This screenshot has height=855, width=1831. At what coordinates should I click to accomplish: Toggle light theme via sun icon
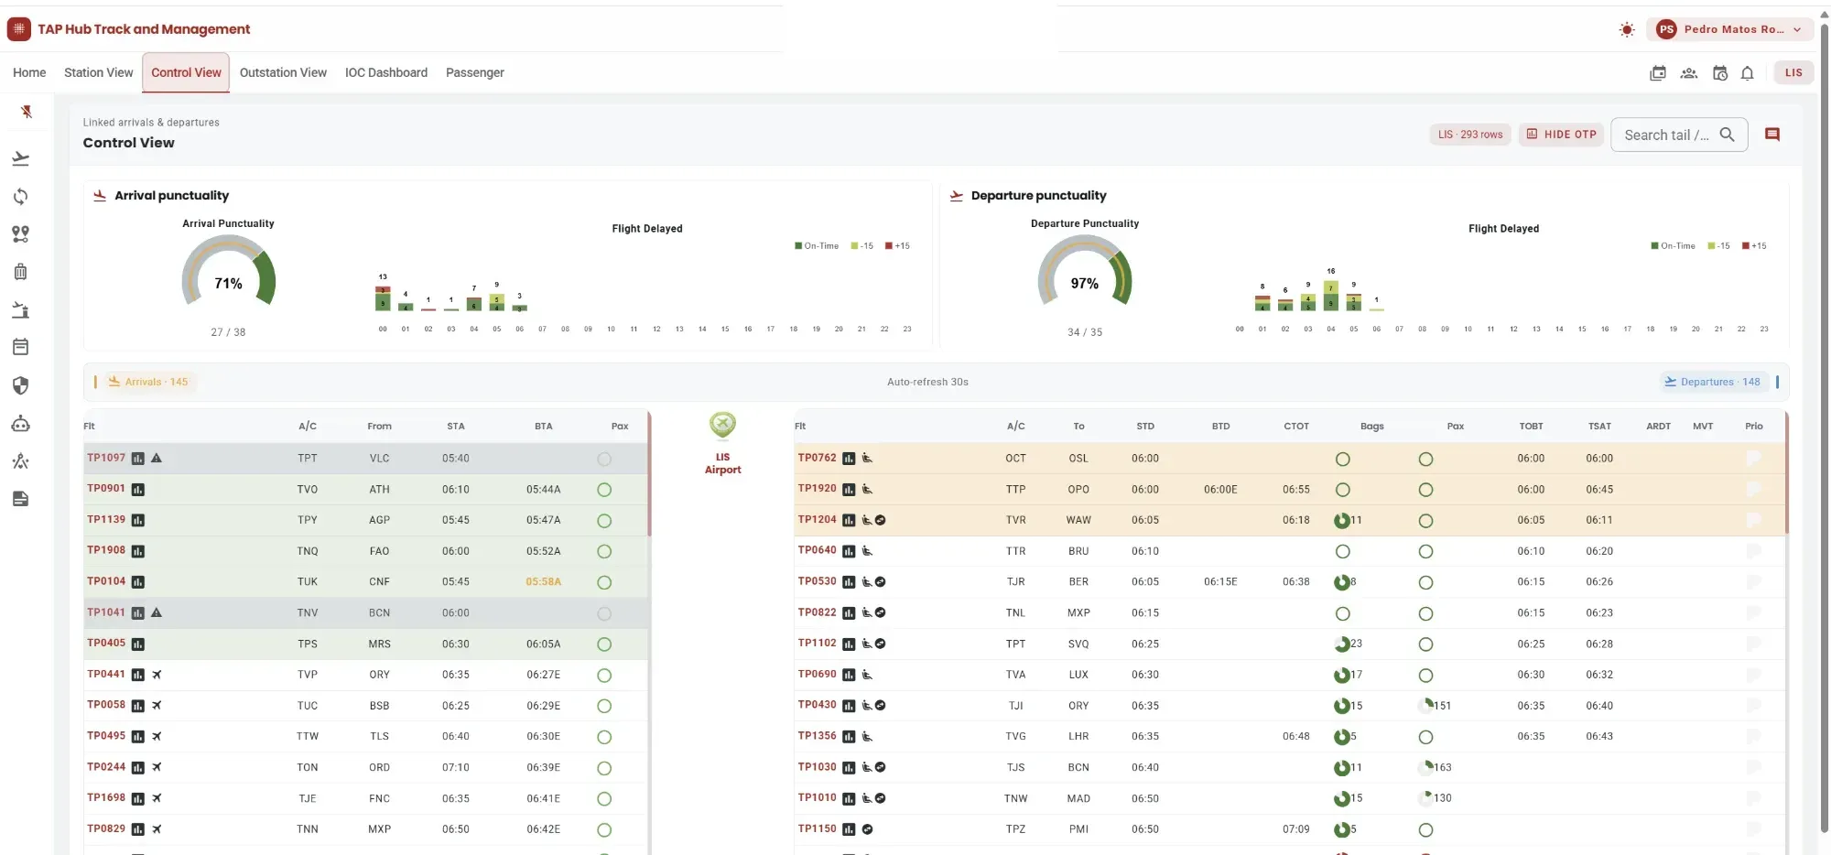tap(1627, 29)
